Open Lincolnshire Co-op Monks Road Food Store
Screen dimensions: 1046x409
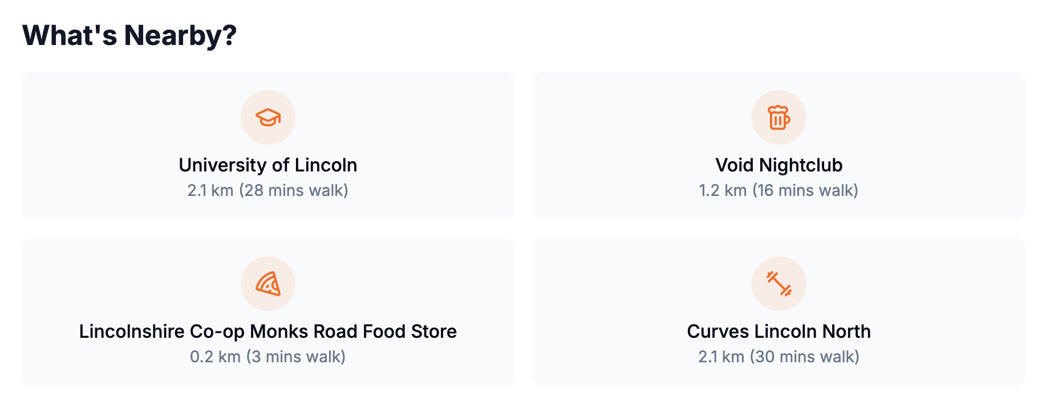point(268,332)
